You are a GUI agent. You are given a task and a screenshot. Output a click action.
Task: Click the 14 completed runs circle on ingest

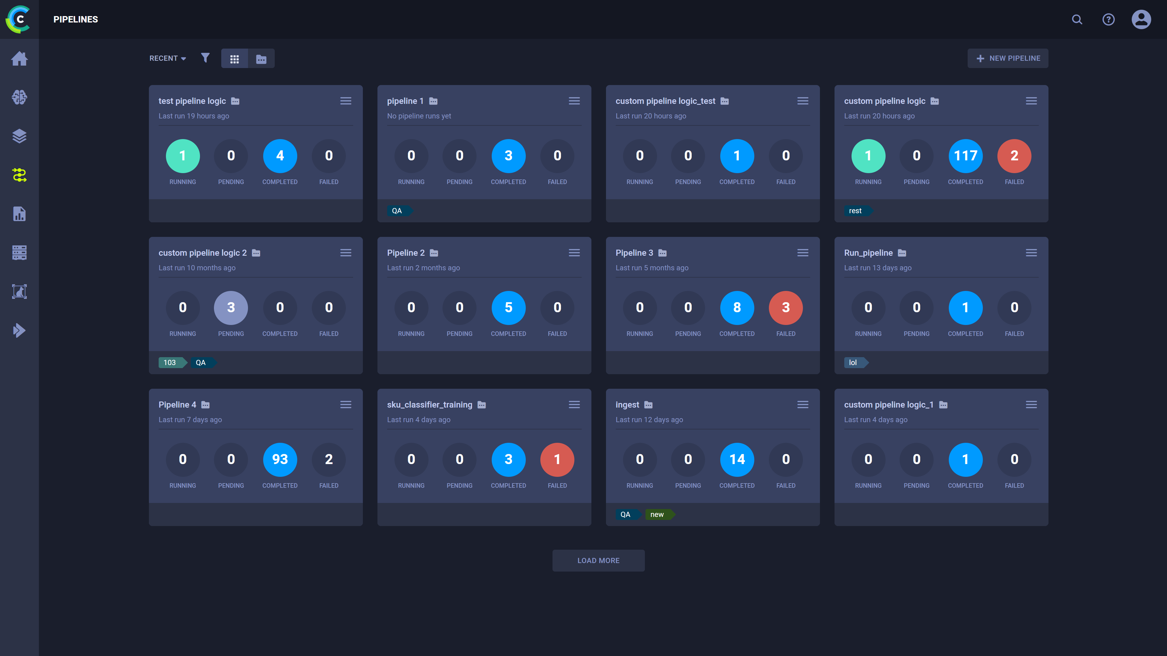click(737, 460)
